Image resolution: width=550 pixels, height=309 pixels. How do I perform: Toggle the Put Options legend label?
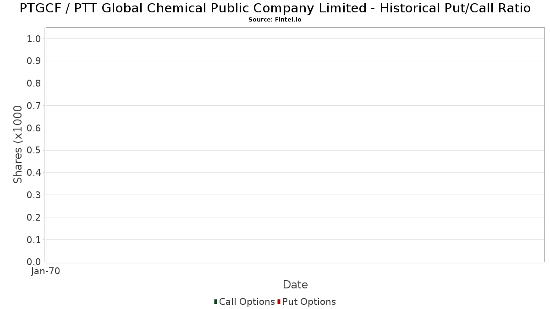pyautogui.click(x=309, y=302)
